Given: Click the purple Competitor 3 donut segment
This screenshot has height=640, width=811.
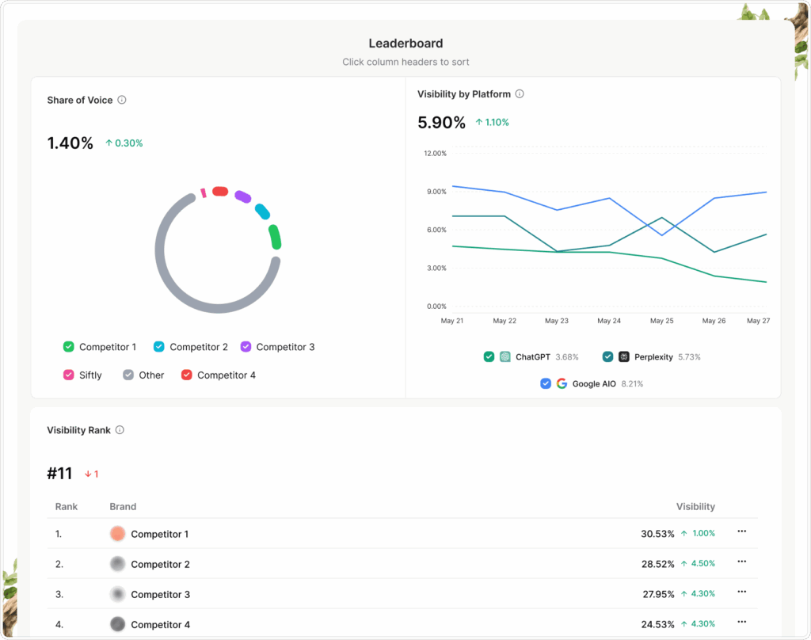Looking at the screenshot, I should pyautogui.click(x=242, y=196).
